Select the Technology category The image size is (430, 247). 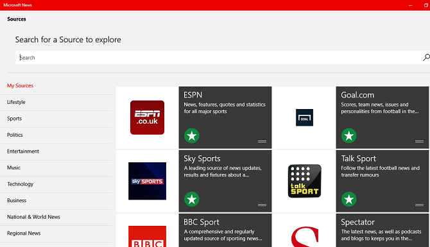click(x=20, y=184)
